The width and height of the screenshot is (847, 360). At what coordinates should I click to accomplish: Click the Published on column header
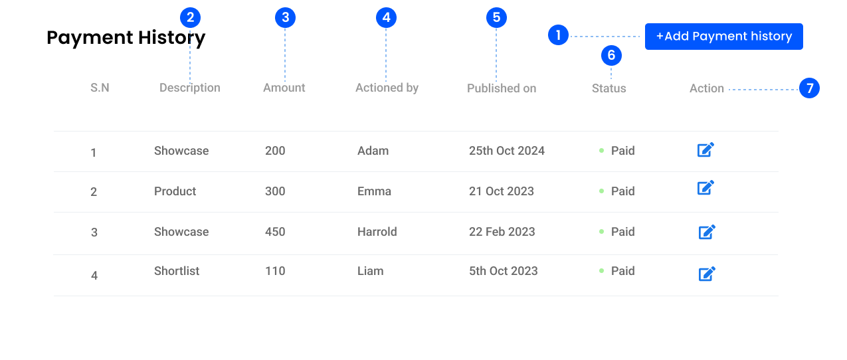pyautogui.click(x=502, y=88)
